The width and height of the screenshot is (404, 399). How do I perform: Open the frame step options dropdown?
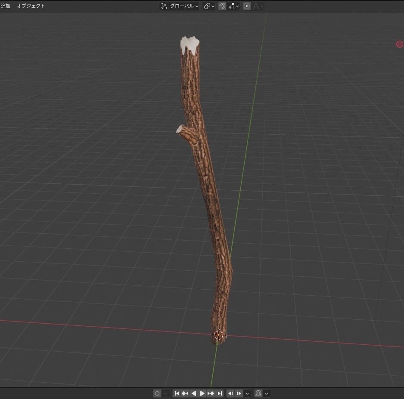pyautogui.click(x=247, y=393)
